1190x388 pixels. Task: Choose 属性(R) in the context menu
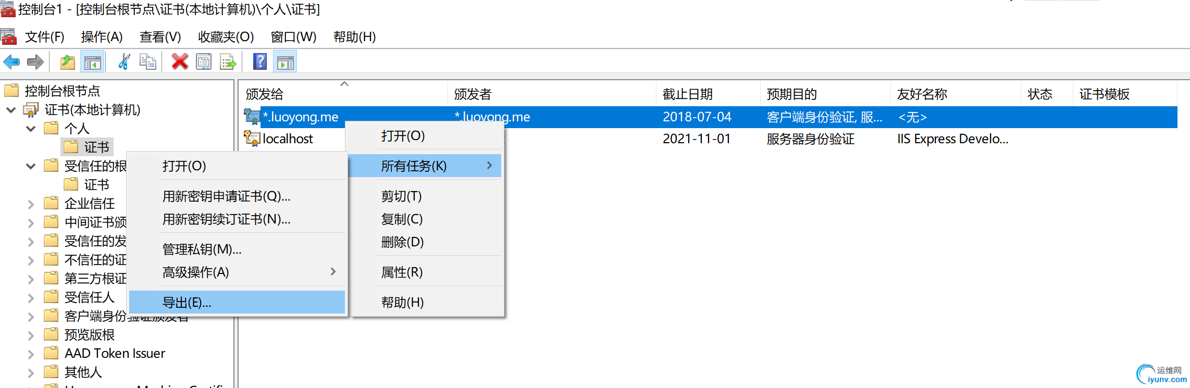(425, 272)
